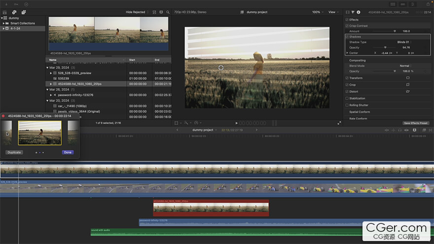Open the Transform tools dropdown under viewer
The image size is (434, 244).
[x=178, y=123]
